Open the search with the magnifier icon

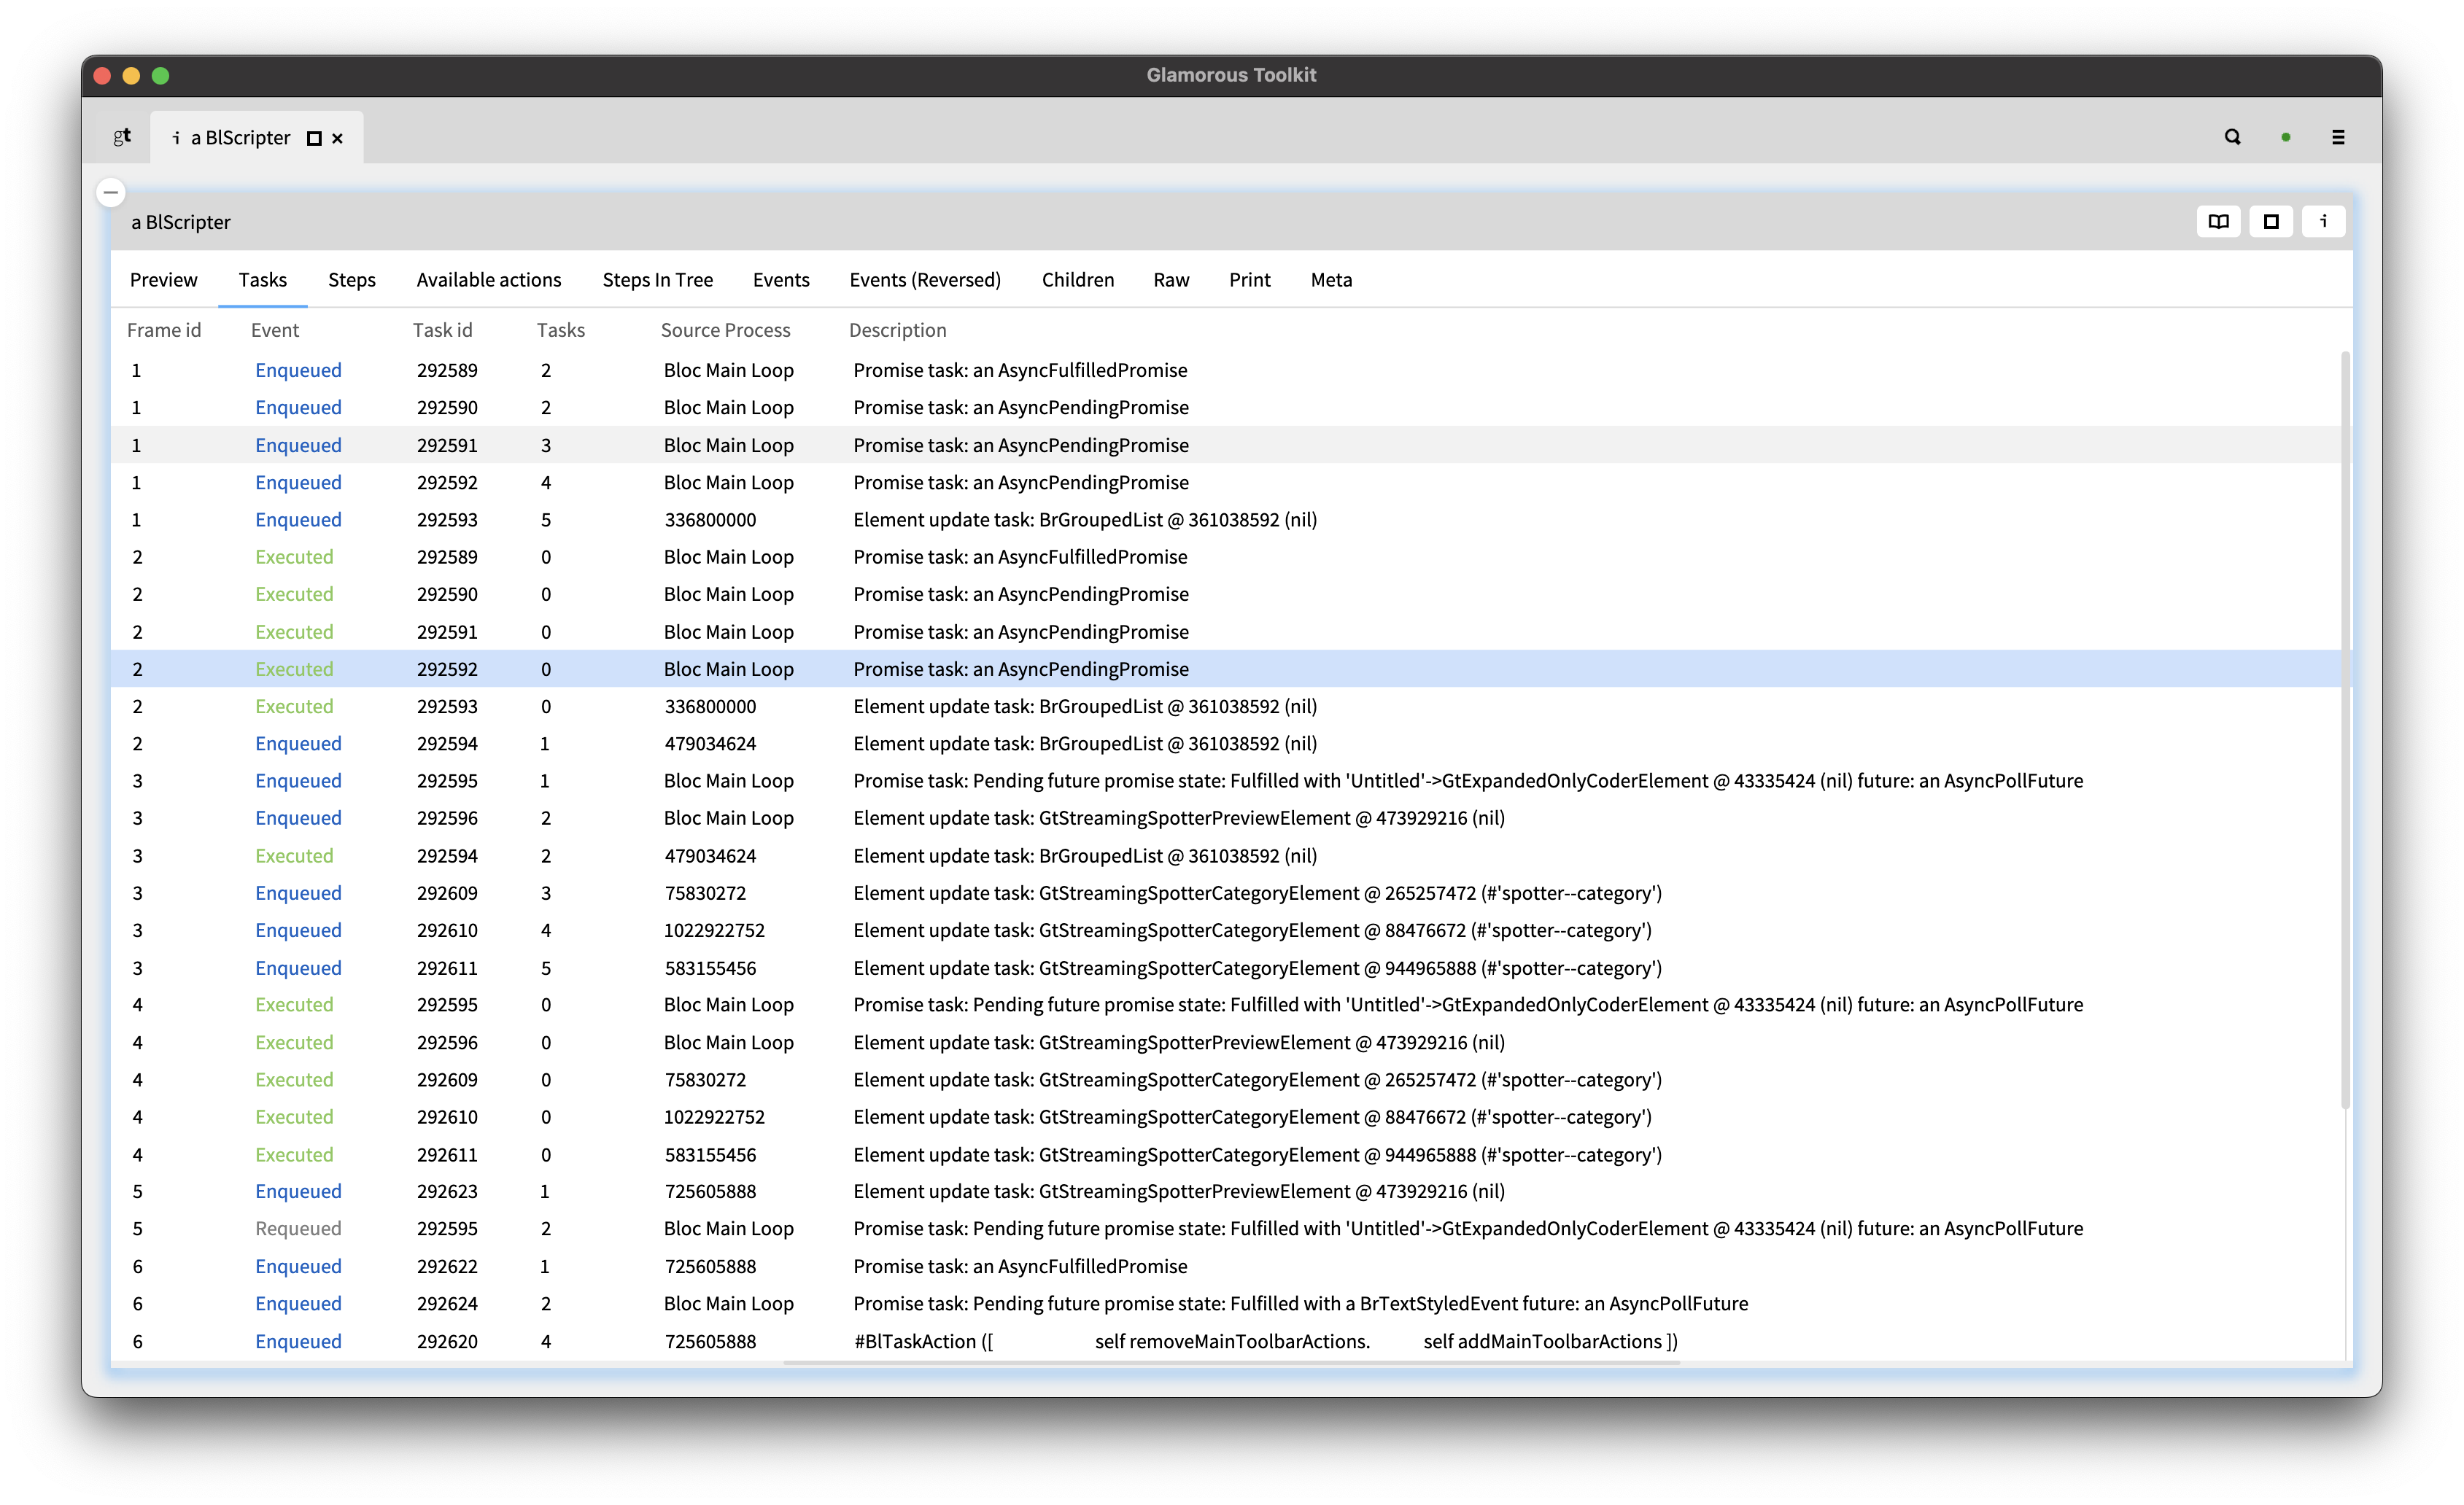click(x=2231, y=137)
